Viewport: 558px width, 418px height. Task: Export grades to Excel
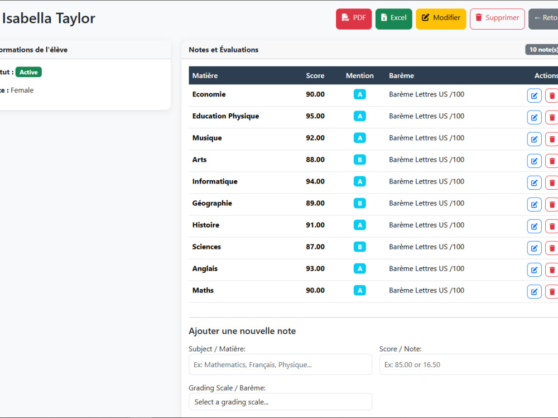click(x=393, y=19)
